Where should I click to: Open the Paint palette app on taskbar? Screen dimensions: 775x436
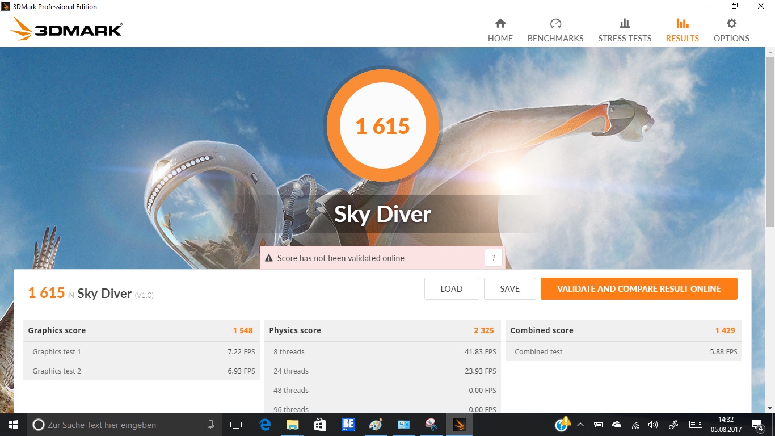(x=376, y=425)
